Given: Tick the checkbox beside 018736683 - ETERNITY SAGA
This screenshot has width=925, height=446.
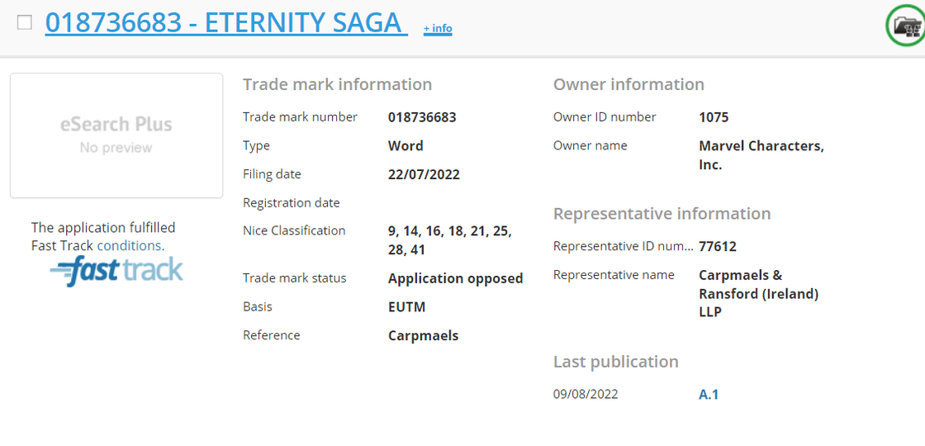Looking at the screenshot, I should [25, 22].
